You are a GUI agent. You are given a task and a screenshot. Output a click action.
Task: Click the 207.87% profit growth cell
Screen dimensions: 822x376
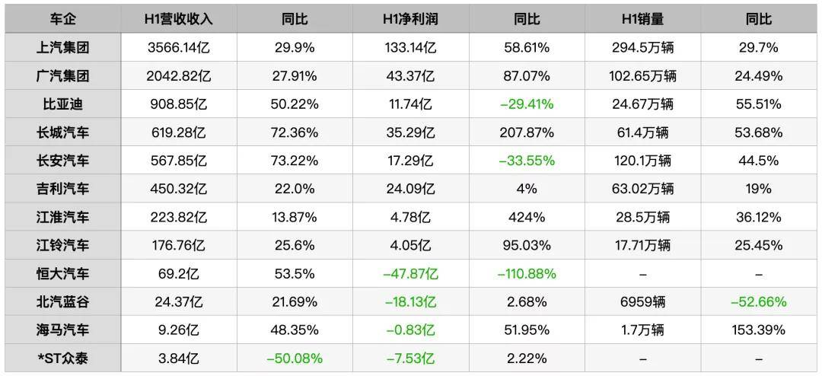(x=527, y=132)
